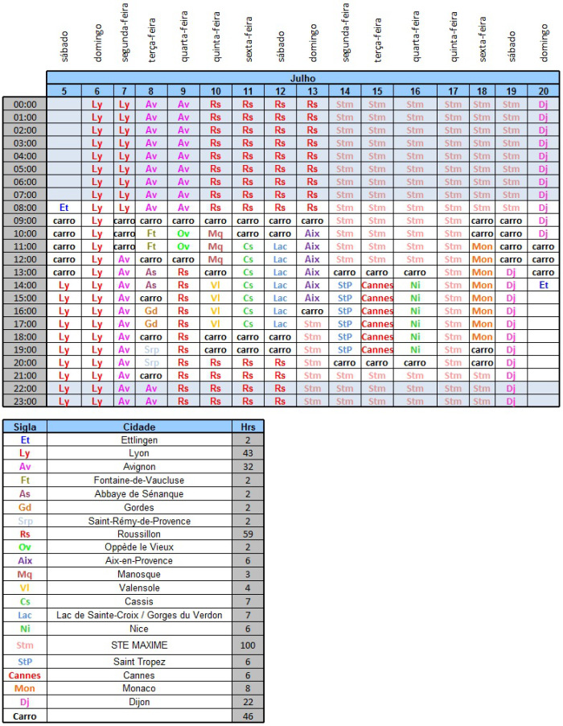Click the 'Et' cell at 14:00 on day 20
The width and height of the screenshot is (563, 726).
click(543, 285)
